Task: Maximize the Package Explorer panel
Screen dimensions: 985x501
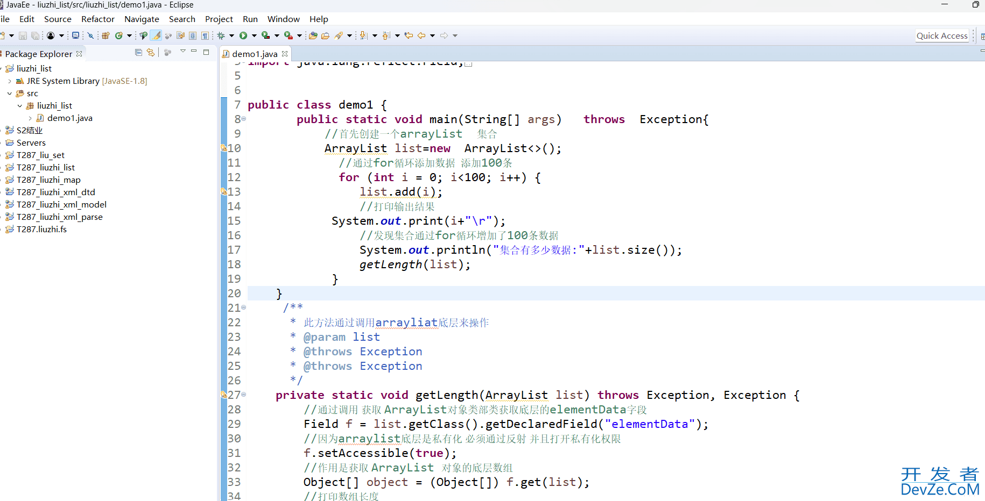Action: pyautogui.click(x=206, y=52)
